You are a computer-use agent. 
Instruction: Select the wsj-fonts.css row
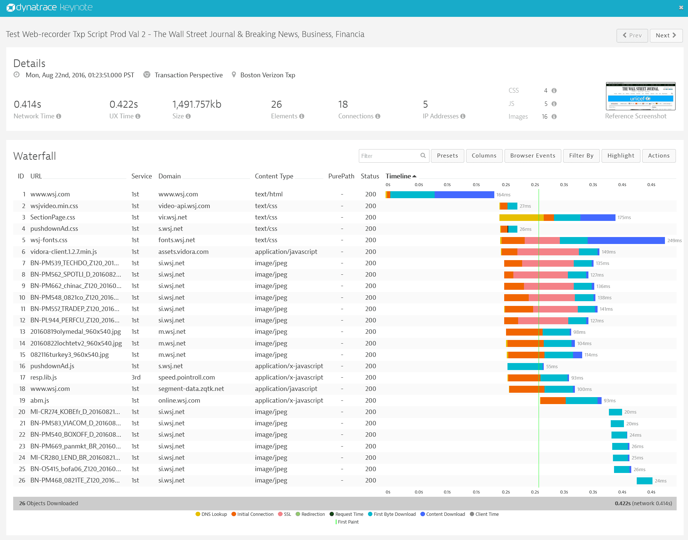pos(345,240)
